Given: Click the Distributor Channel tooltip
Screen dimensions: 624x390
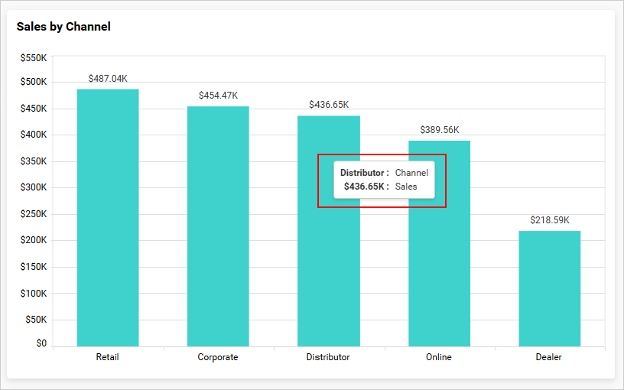Looking at the screenshot, I should pos(384,180).
